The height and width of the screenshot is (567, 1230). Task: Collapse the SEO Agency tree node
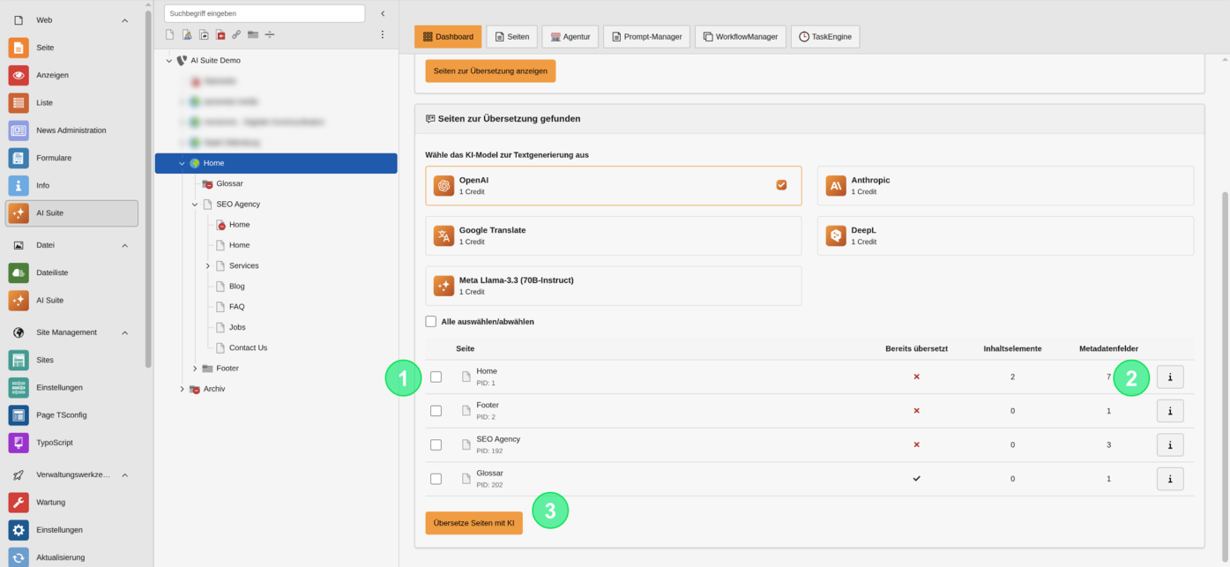tap(195, 205)
